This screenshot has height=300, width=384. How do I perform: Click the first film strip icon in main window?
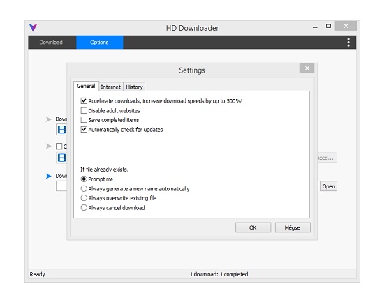click(x=61, y=130)
